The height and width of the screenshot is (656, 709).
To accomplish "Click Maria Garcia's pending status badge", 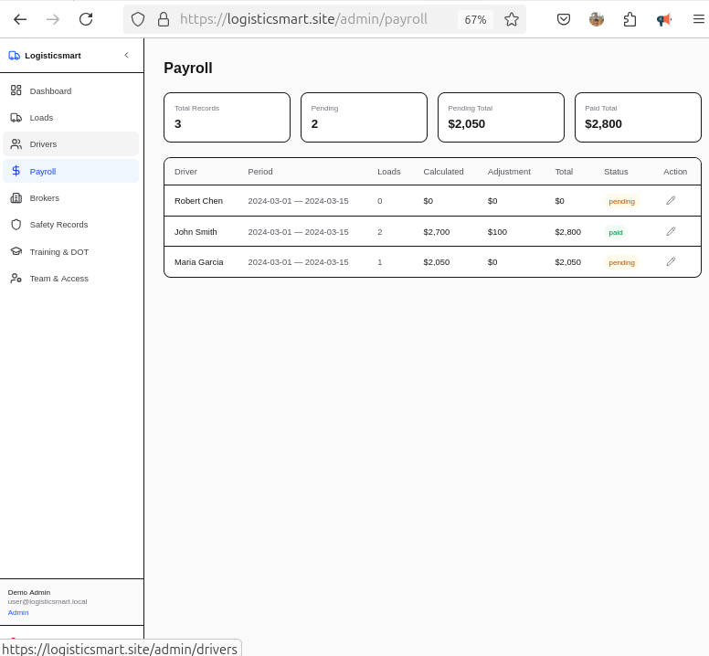I will click(x=621, y=262).
